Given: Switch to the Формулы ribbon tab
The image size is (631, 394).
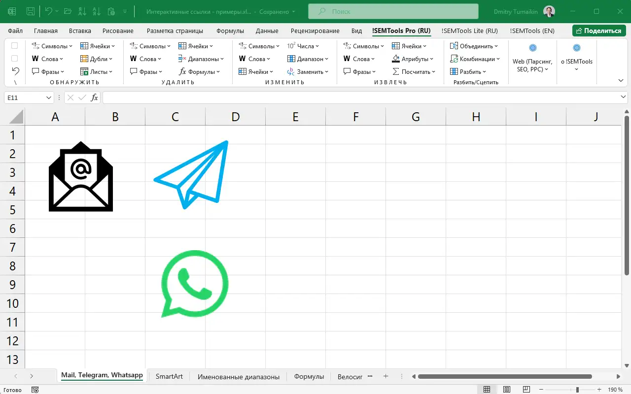Looking at the screenshot, I should (x=230, y=31).
